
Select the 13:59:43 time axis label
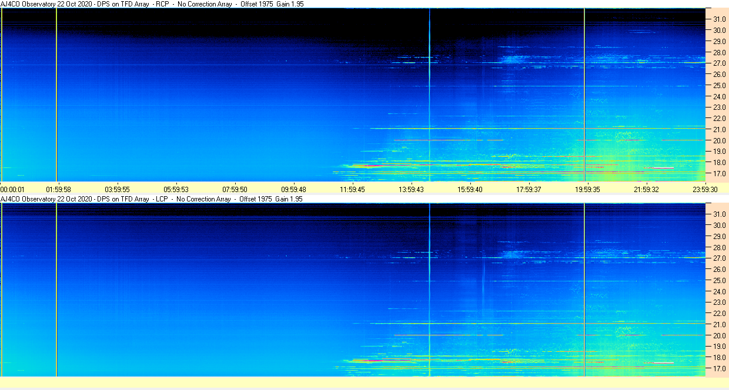[412, 189]
